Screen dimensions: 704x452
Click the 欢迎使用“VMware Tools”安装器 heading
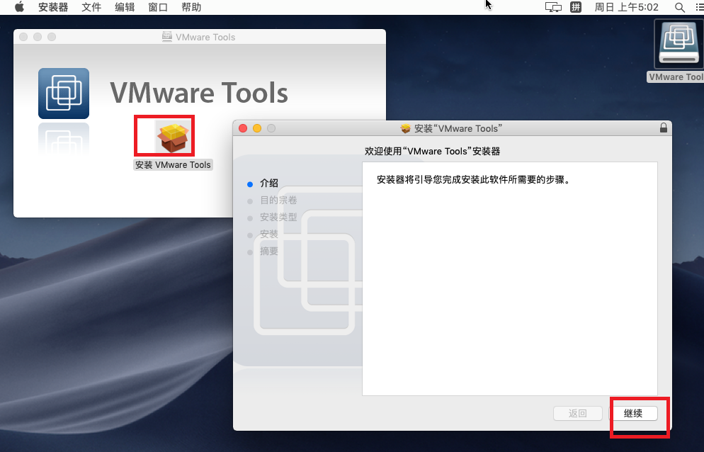coord(432,152)
